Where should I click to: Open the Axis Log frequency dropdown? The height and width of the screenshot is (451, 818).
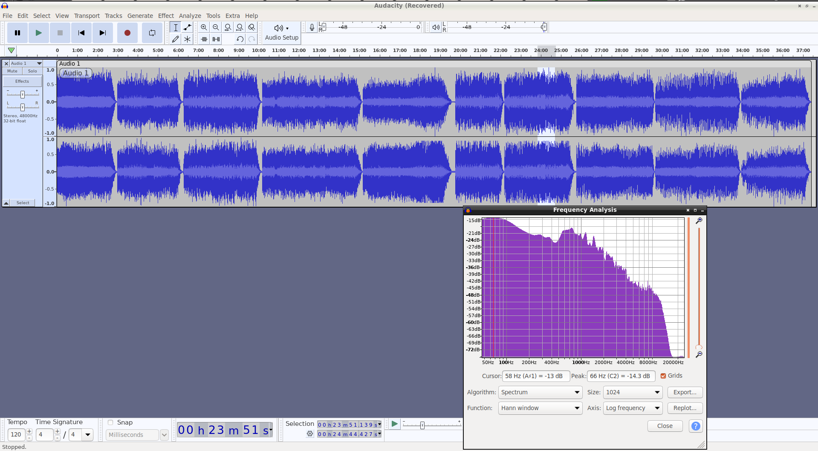click(x=633, y=408)
